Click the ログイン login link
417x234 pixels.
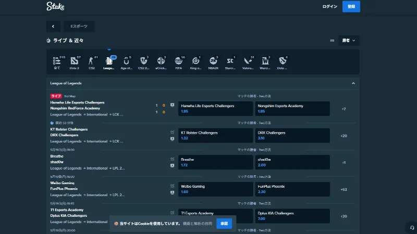click(330, 6)
